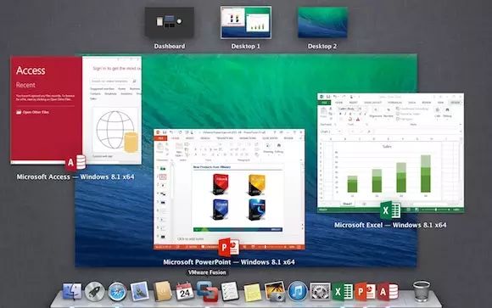Viewport: 492px width, 308px height.
Task: Click Open Other Files in Access
Action: 32,112
